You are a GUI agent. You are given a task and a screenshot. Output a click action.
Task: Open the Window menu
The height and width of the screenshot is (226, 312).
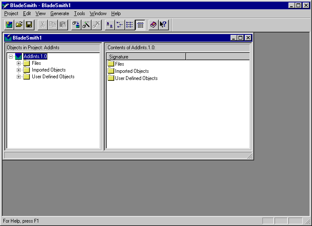click(x=98, y=13)
